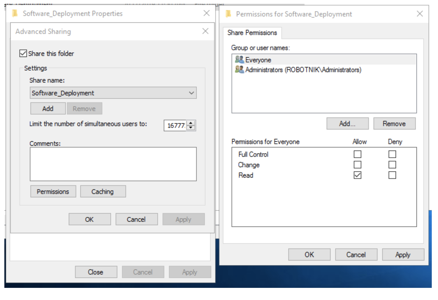Uncheck Allow Read for Everyone
The image size is (438, 300).
coord(357,175)
